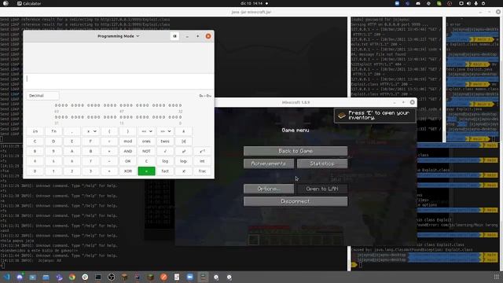Click the AND key in calculator

click(128, 151)
